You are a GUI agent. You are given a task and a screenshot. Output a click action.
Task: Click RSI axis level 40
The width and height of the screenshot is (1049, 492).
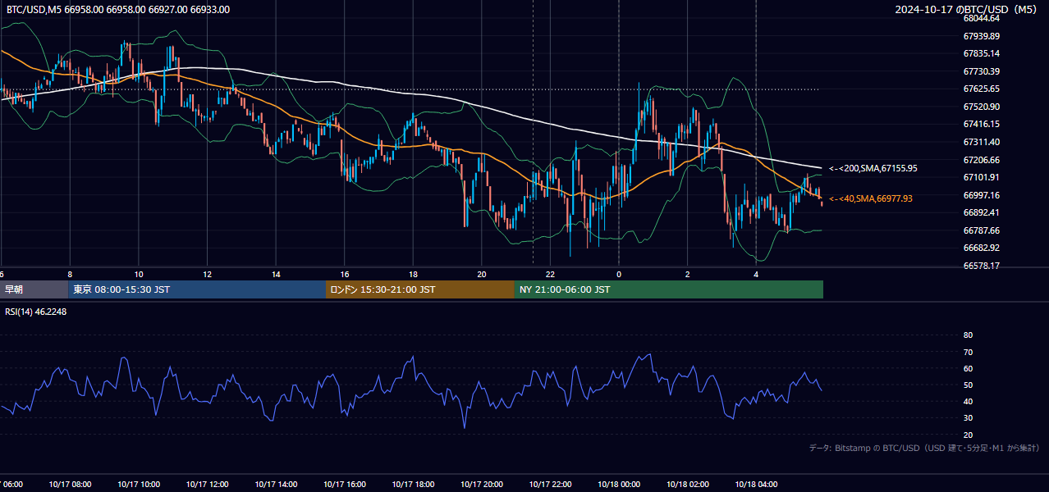968,401
